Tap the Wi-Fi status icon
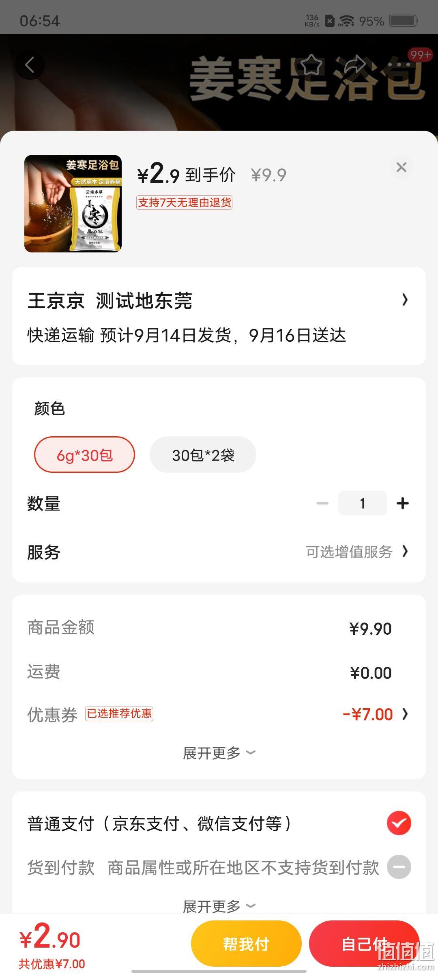Screen dimensions: 438x974 click(x=346, y=21)
